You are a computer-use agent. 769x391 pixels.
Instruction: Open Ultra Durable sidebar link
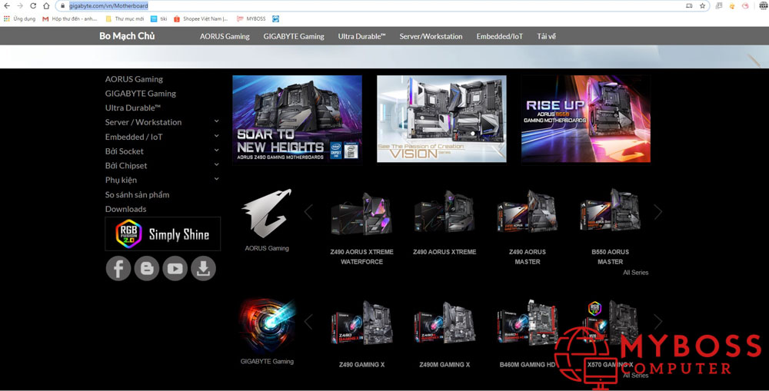133,108
